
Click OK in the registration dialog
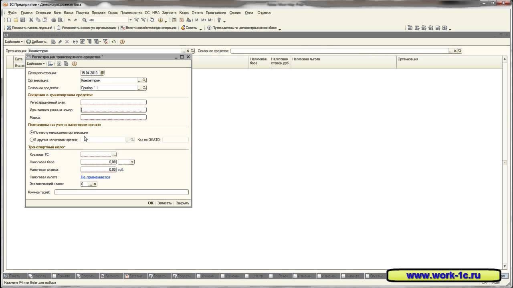pos(151,203)
